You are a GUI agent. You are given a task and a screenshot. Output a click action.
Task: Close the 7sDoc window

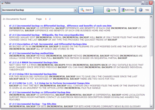[x=151, y=3]
